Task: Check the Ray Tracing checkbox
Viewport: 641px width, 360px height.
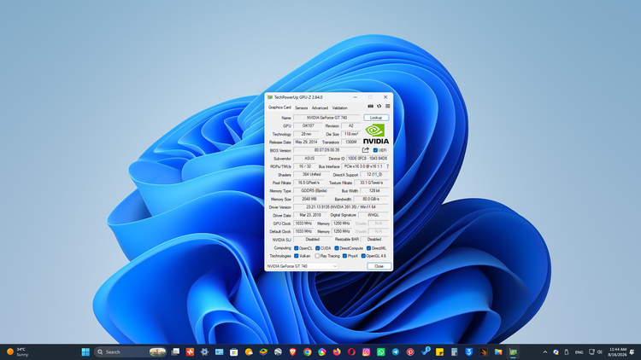Action: [x=317, y=256]
